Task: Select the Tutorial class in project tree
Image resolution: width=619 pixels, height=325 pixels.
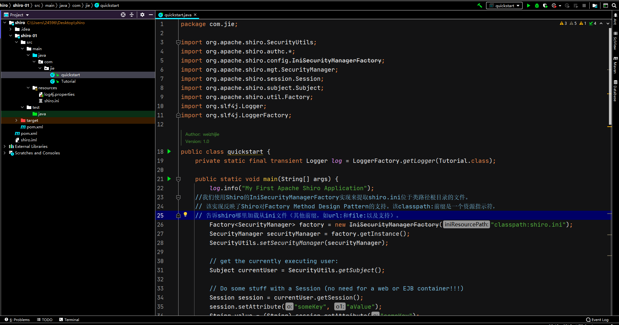Action: 68,81
